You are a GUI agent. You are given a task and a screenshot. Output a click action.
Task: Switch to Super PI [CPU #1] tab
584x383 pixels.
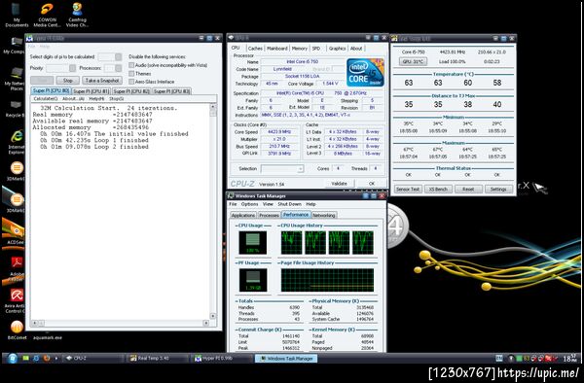pyautogui.click(x=91, y=91)
